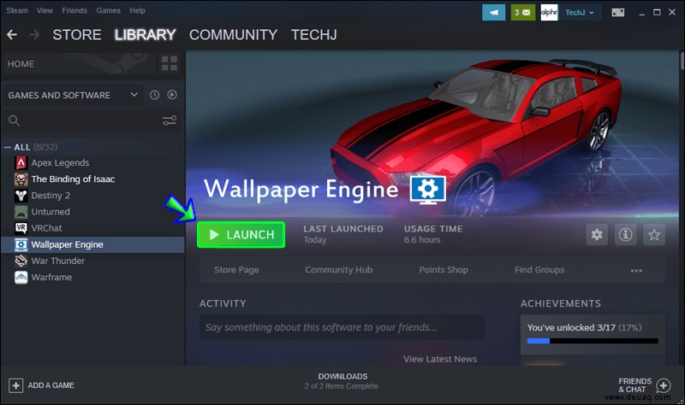685x405 pixels.
Task: Click the Warframe game icon
Action: tap(21, 278)
